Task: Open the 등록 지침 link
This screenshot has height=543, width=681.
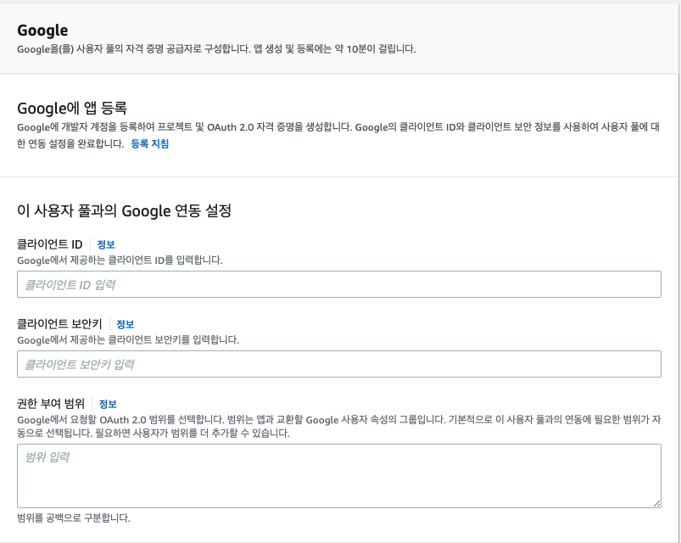Action: (x=150, y=143)
